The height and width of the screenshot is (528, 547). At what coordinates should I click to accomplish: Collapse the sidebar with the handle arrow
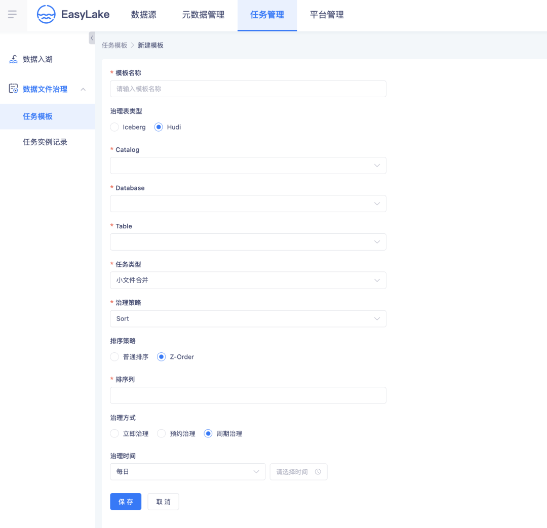point(92,38)
